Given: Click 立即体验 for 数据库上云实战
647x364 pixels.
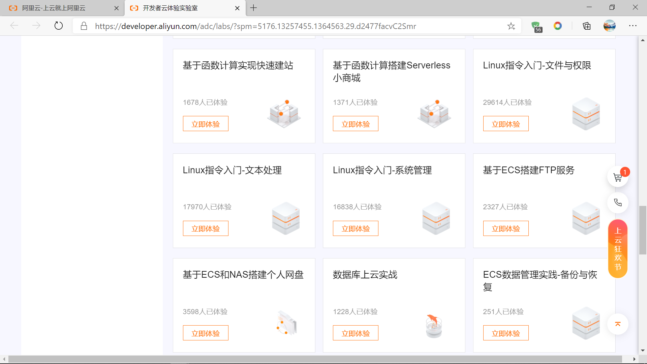Looking at the screenshot, I should 356,333.
